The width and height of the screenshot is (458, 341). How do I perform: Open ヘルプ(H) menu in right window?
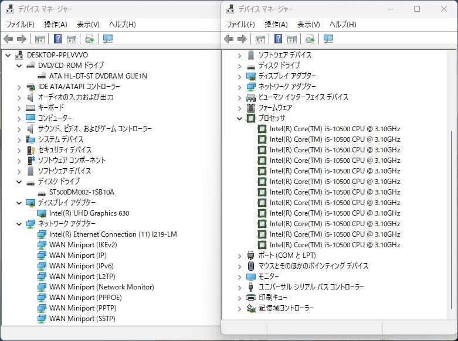pos(343,24)
